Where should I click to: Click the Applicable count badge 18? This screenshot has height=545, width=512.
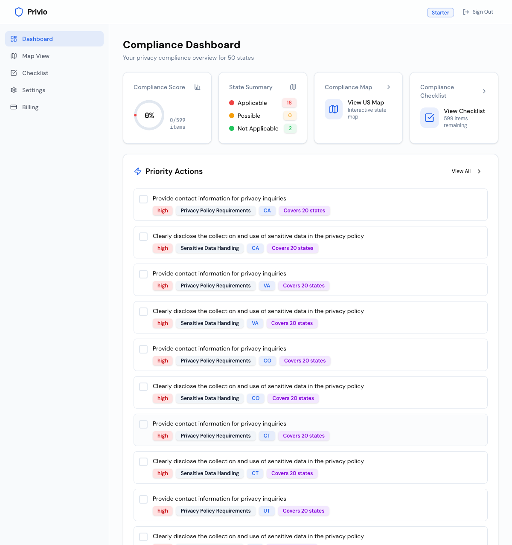(289, 103)
